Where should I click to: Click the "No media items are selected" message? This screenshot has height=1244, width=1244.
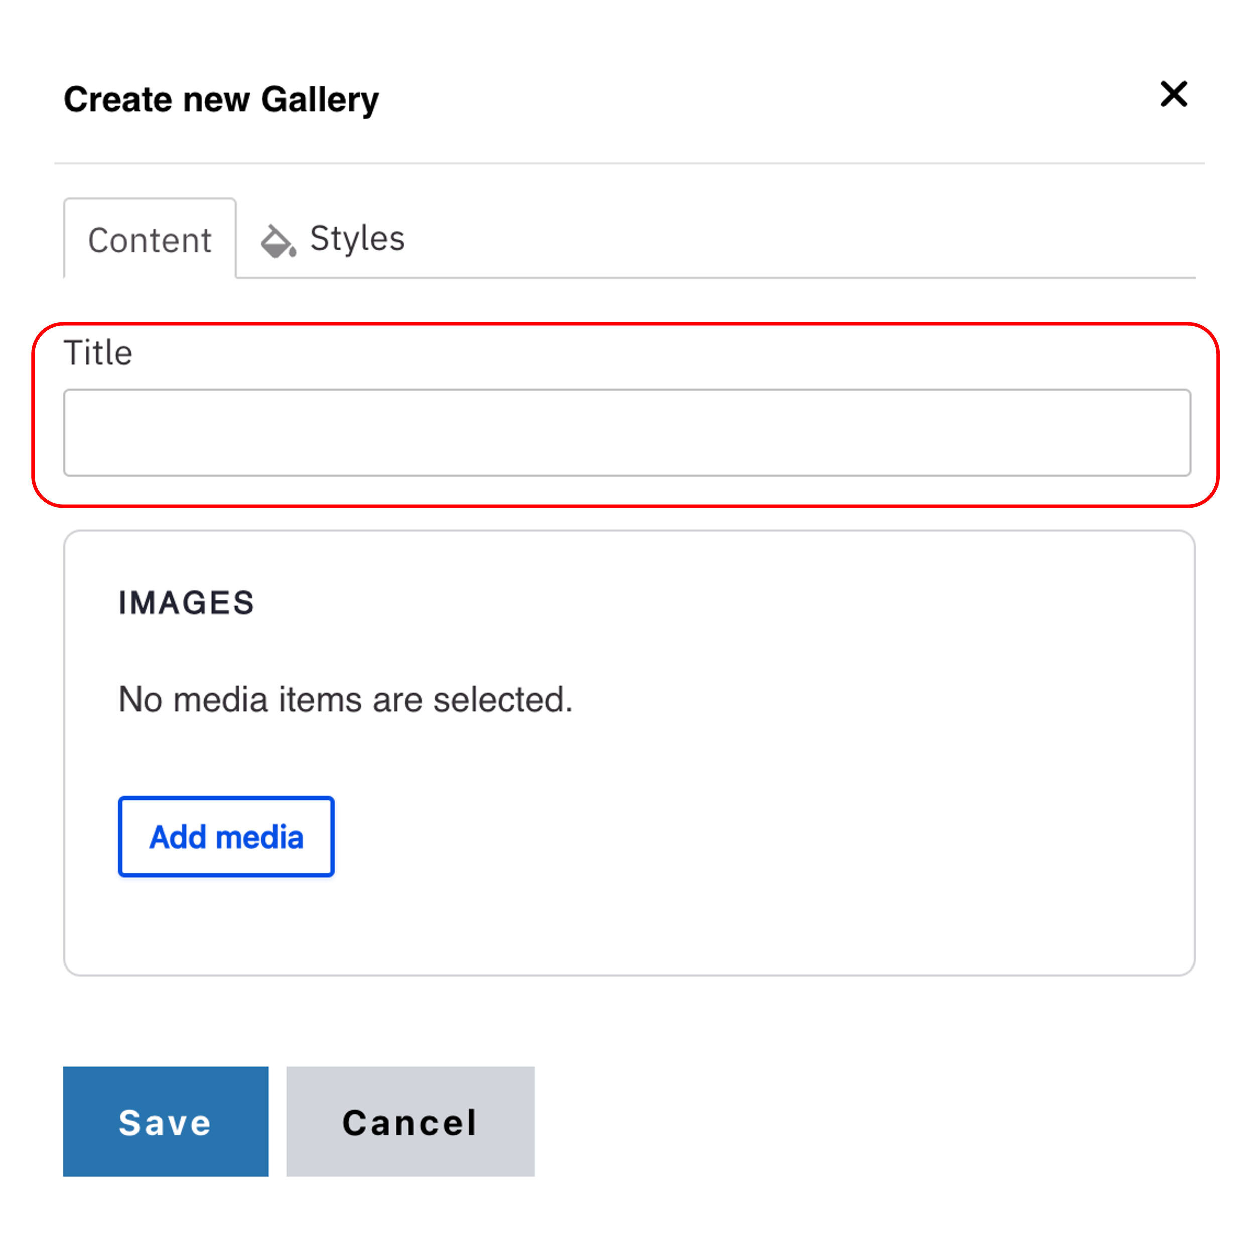(345, 699)
